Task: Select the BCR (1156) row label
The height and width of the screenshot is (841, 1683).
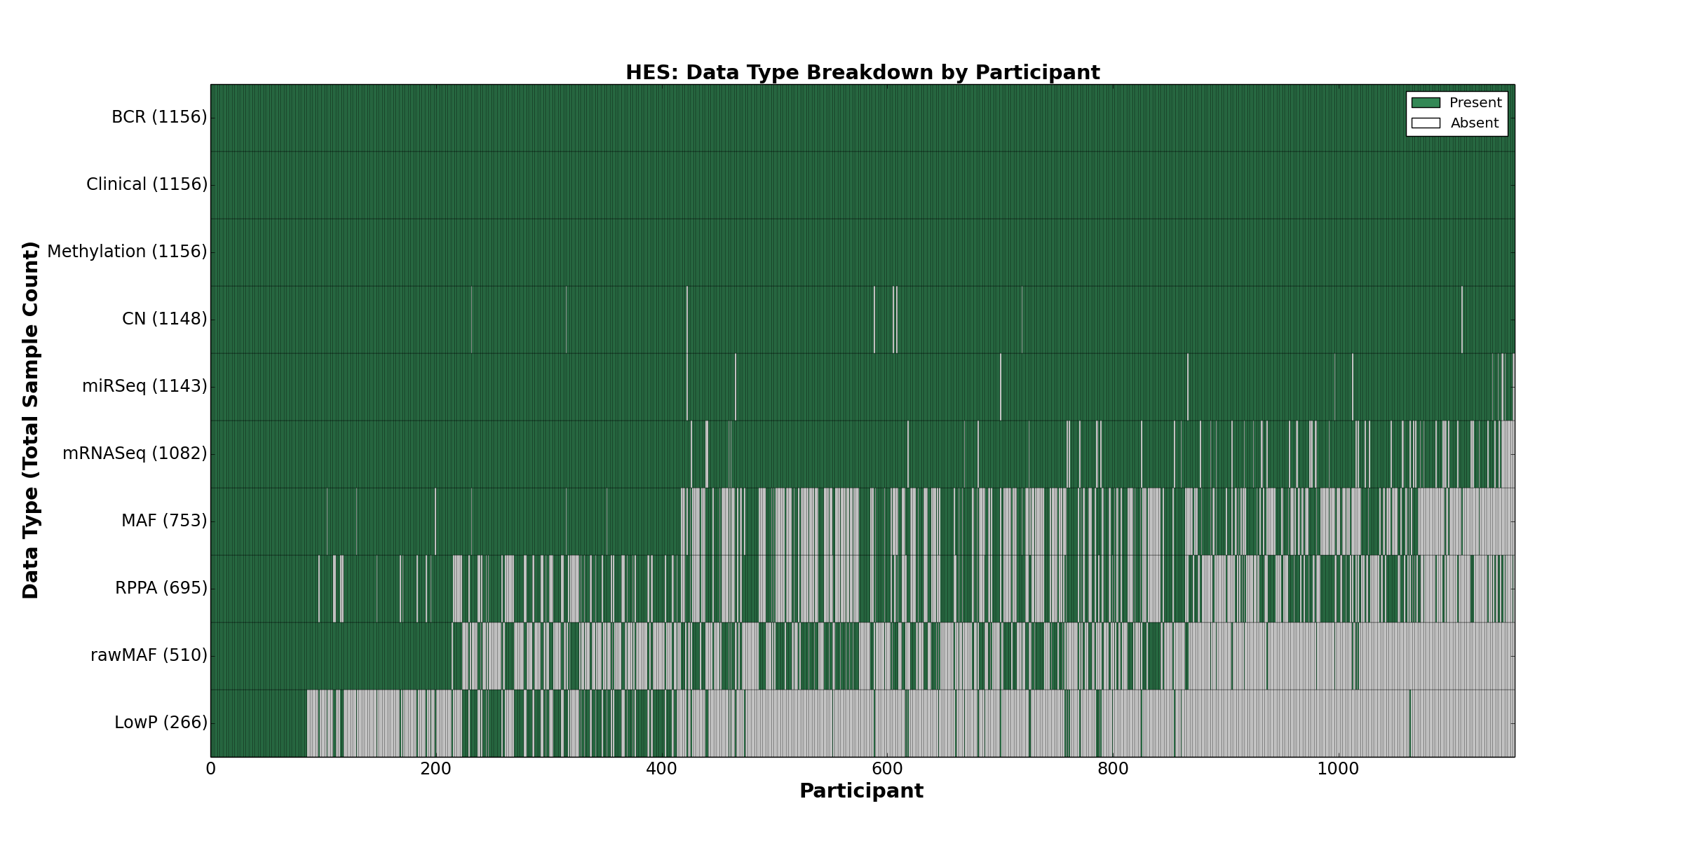Action: coord(159,117)
